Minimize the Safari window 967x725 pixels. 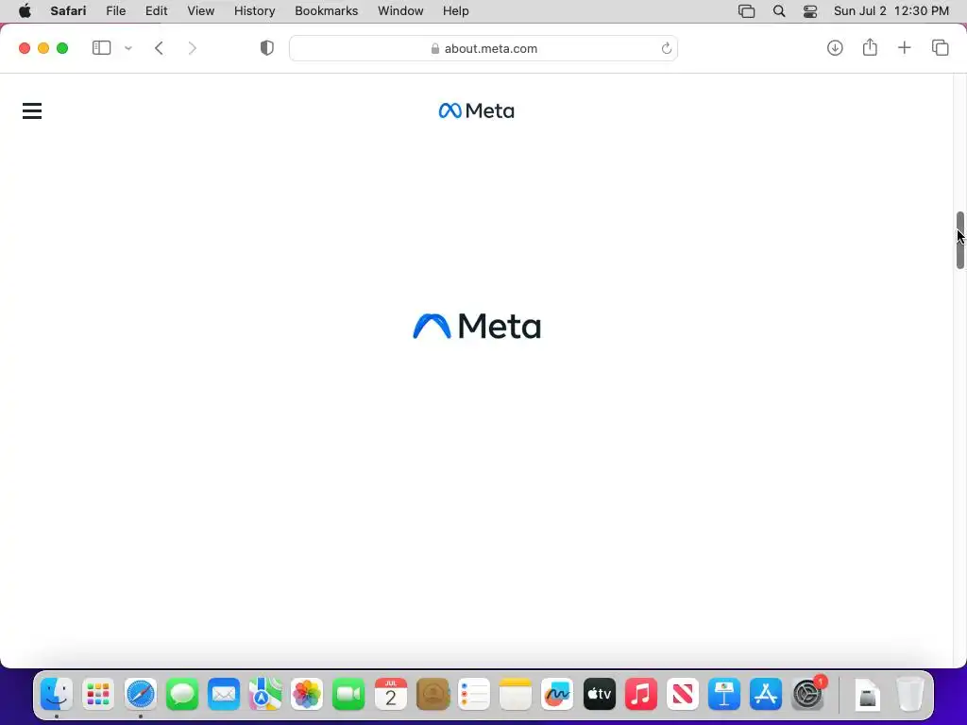tap(43, 48)
